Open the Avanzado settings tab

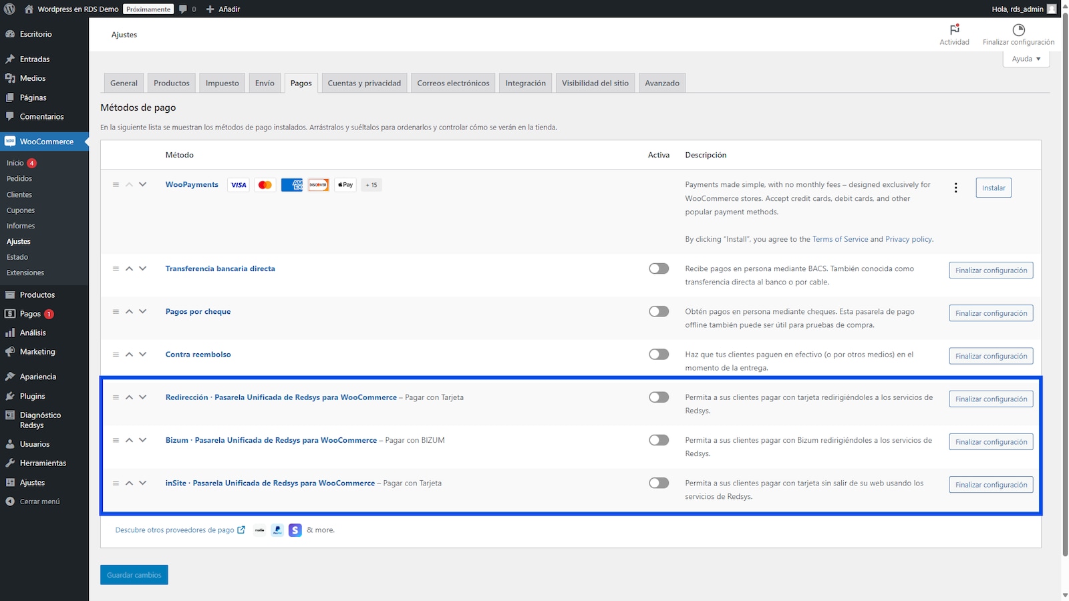(662, 83)
